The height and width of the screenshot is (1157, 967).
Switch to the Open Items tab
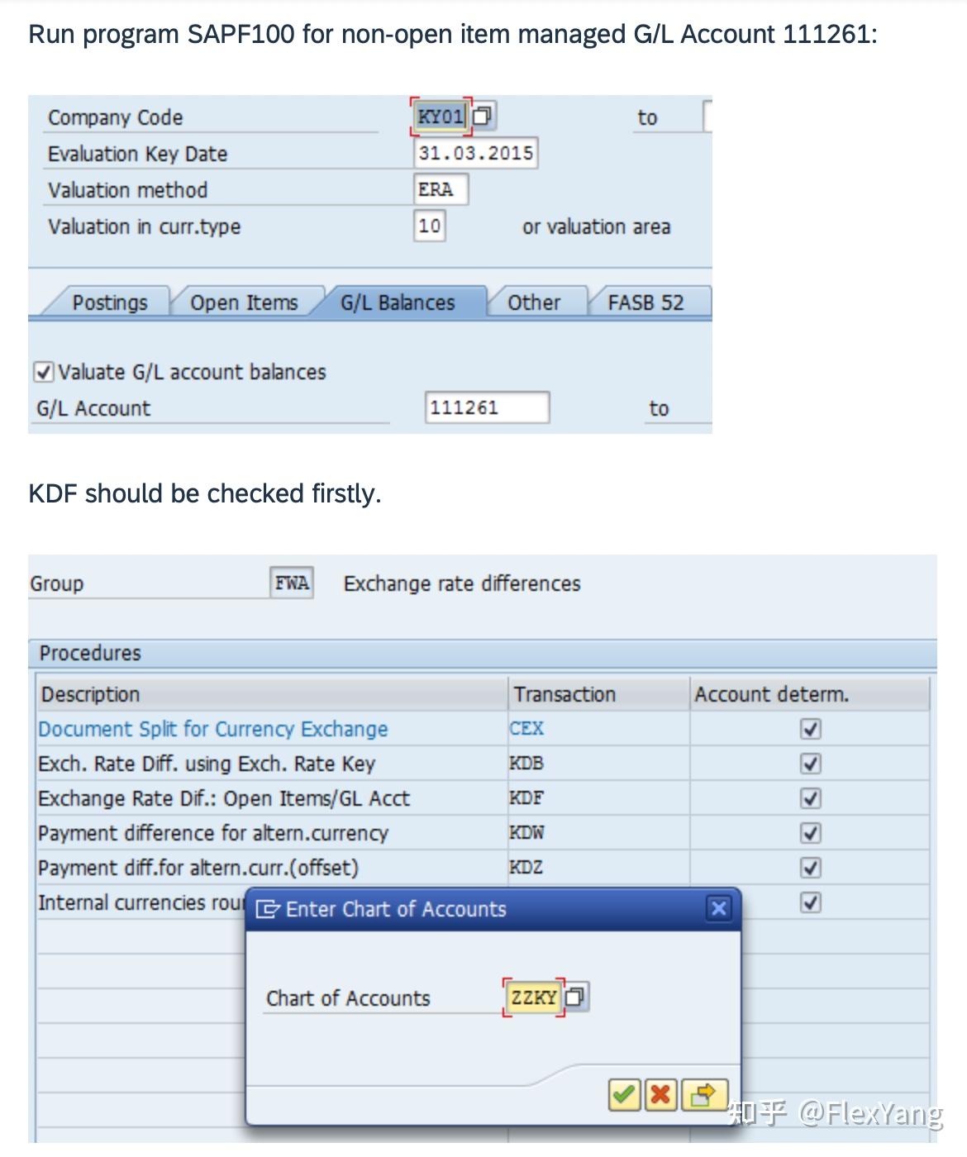click(244, 302)
